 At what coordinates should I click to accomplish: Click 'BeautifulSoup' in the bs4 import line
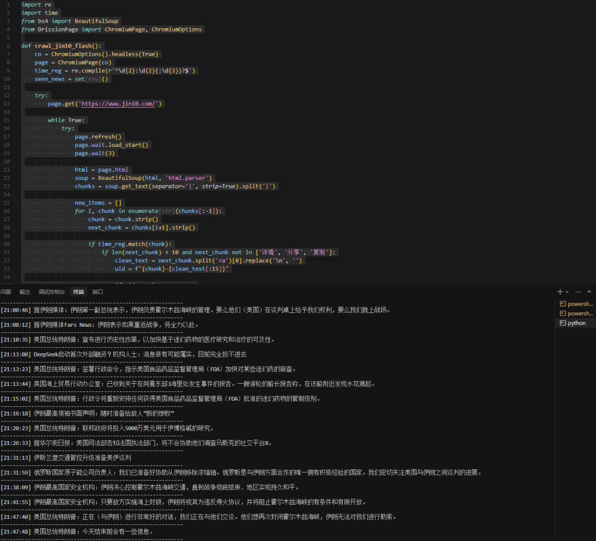click(x=97, y=22)
